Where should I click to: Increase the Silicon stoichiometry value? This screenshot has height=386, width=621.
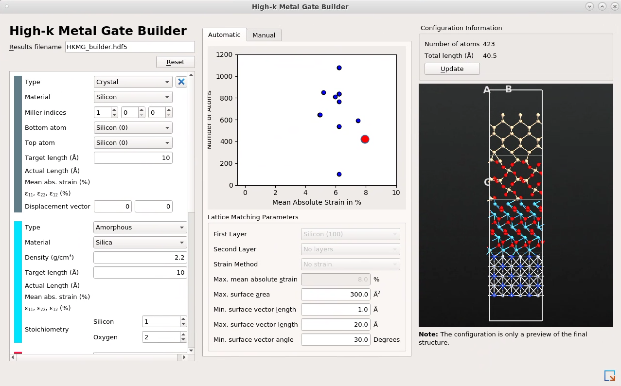(183, 319)
